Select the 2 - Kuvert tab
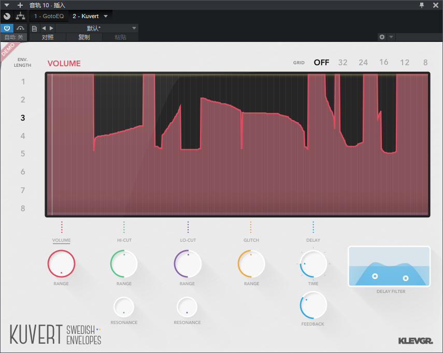Screen dimensions: 443x353 tap(85, 16)
